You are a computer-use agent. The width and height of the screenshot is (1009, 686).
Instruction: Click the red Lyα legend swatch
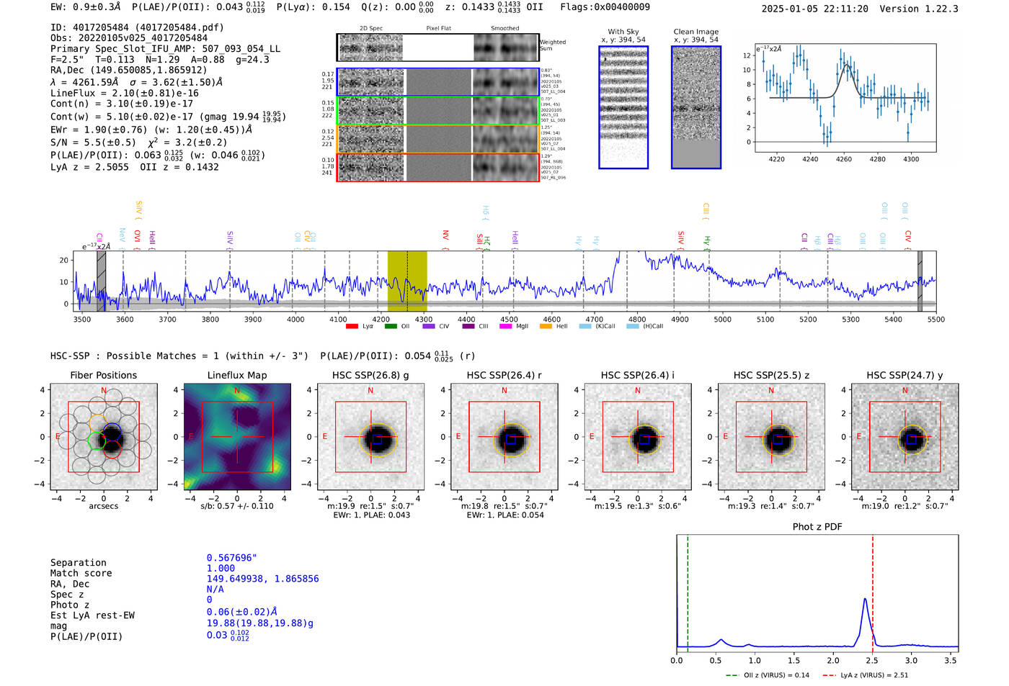352,327
